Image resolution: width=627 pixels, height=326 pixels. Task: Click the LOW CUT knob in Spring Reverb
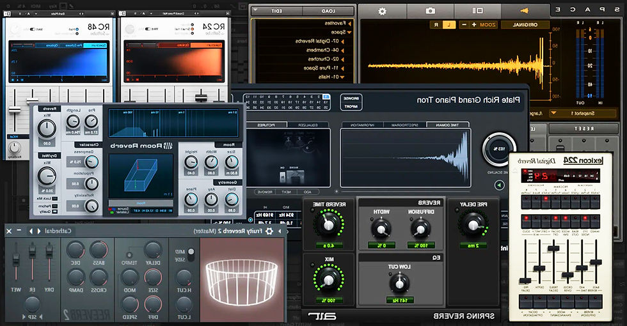[399, 283]
